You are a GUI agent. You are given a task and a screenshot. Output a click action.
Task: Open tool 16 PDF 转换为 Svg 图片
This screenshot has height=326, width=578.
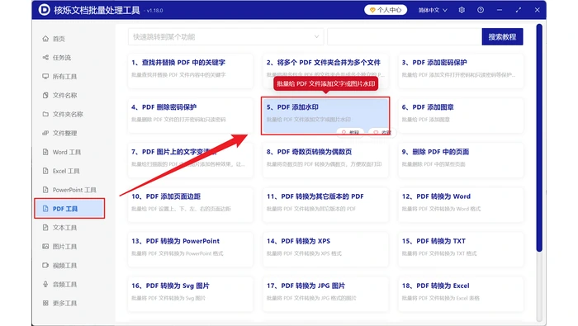click(x=190, y=294)
